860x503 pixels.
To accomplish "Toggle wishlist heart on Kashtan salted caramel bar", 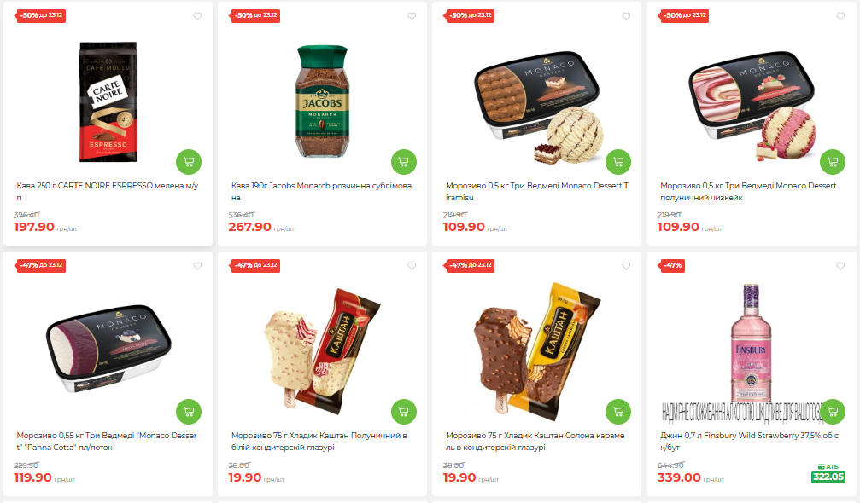I will 626,266.
